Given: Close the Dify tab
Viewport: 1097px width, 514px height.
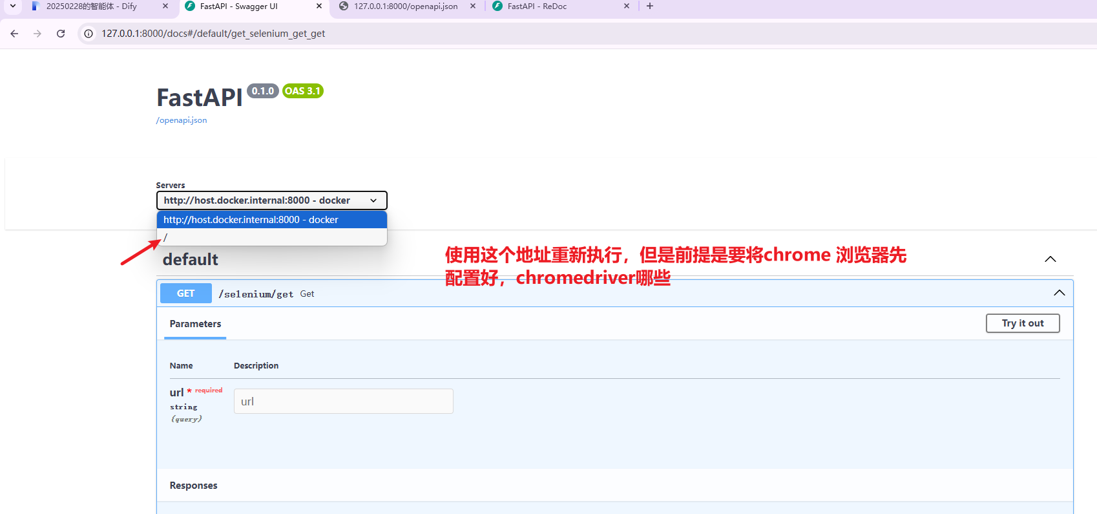Looking at the screenshot, I should [165, 6].
